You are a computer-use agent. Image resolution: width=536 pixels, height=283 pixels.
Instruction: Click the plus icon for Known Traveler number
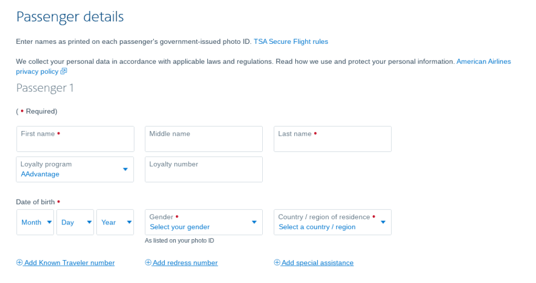19,263
